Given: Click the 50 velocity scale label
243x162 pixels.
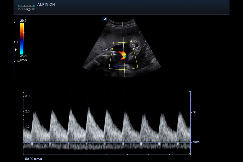Looking at the screenshot, I should point(194,112).
